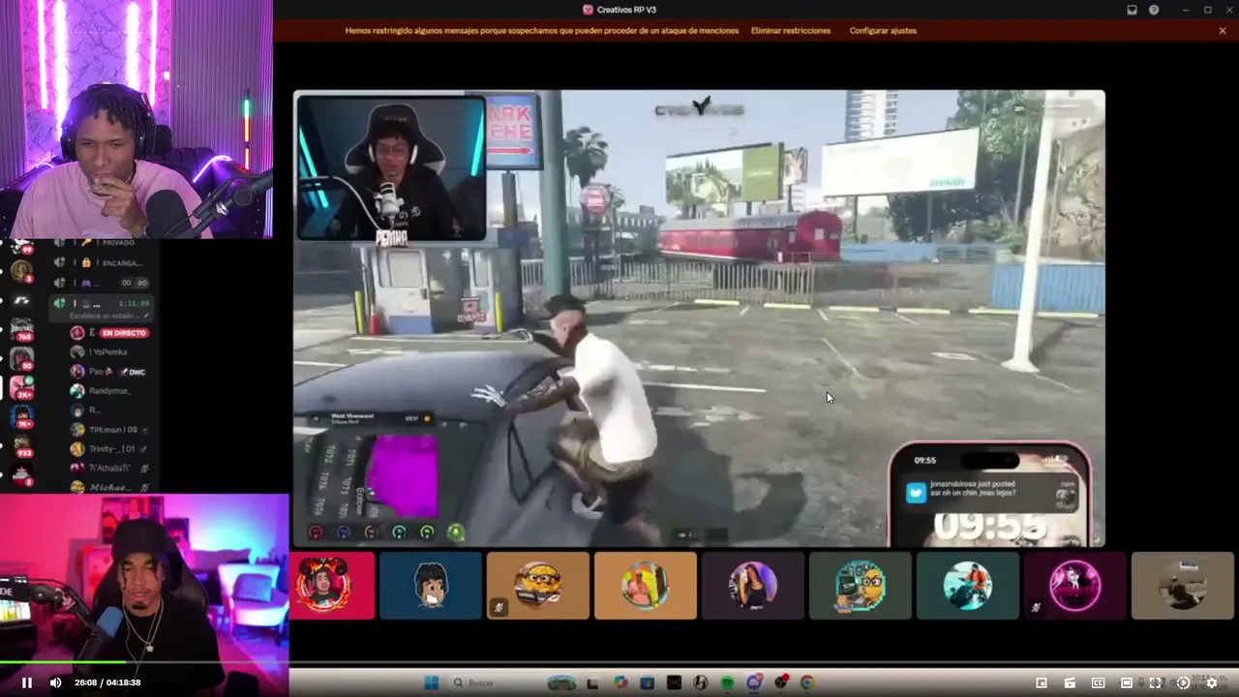The height and width of the screenshot is (697, 1239).
Task: Open Discord help icon in title bar
Action: tap(1154, 10)
